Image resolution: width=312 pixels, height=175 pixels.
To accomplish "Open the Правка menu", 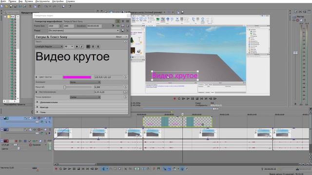I will (12, 1).
